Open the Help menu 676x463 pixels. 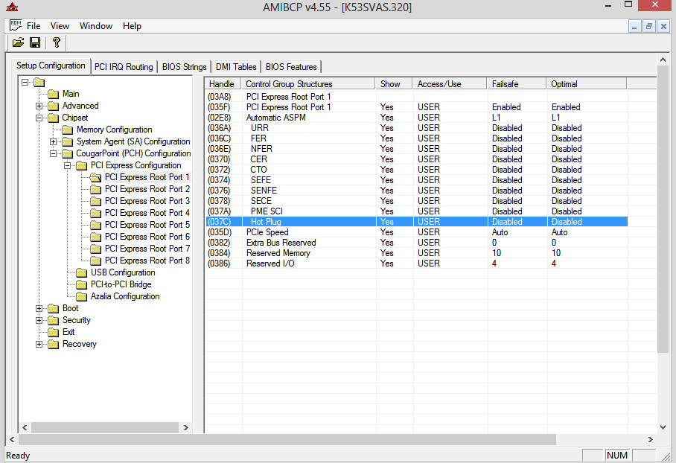pos(132,26)
